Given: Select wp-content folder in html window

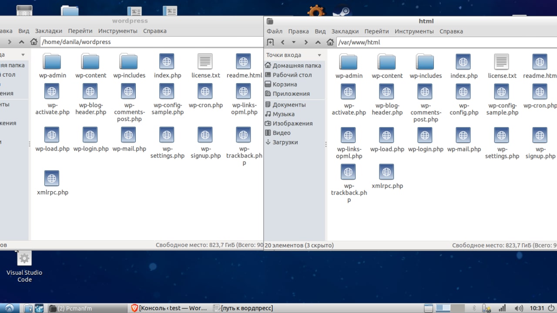Looking at the screenshot, I should point(387,66).
